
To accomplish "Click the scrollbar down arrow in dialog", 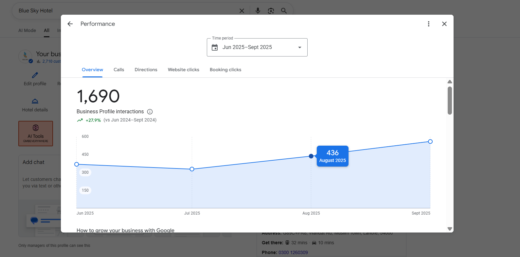I will (450, 229).
